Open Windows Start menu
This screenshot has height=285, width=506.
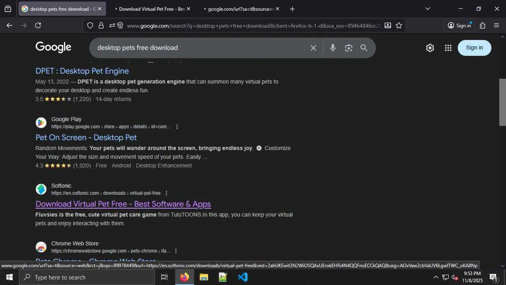pos(9,277)
